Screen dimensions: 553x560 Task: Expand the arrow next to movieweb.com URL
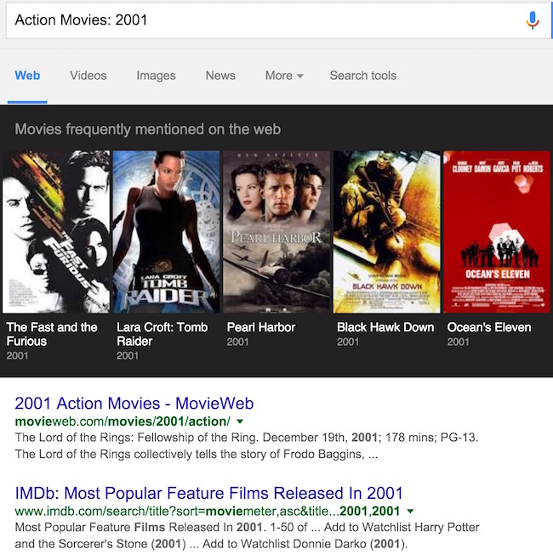click(x=240, y=422)
